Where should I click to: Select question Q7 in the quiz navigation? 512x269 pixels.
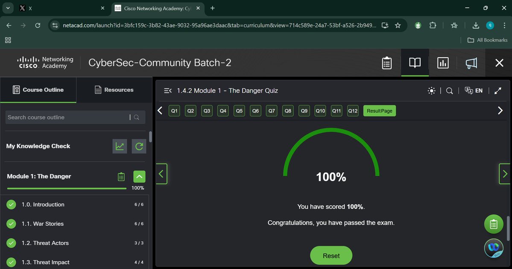click(272, 110)
